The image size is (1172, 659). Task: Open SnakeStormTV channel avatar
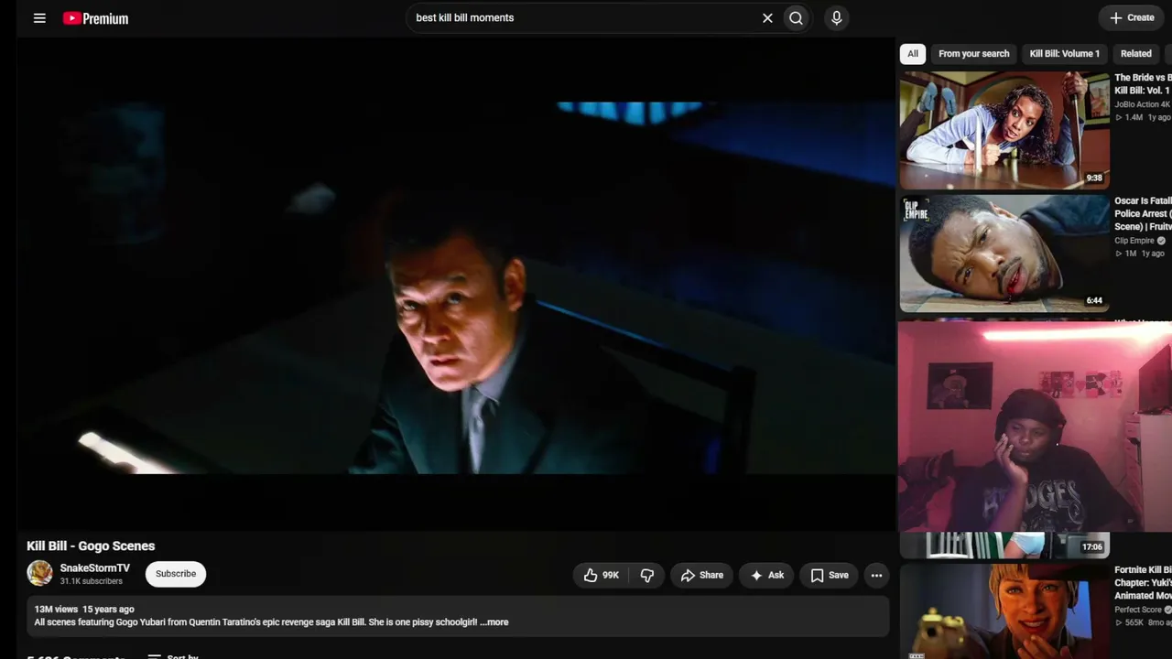pyautogui.click(x=39, y=573)
